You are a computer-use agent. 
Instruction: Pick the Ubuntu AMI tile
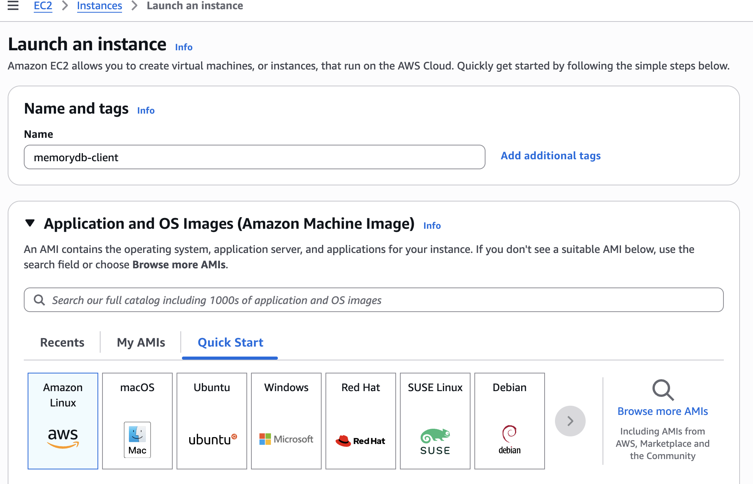212,421
